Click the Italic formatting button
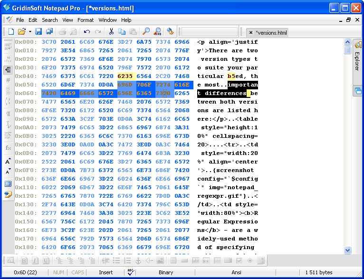This screenshot has height=279, width=364. (x=35, y=260)
